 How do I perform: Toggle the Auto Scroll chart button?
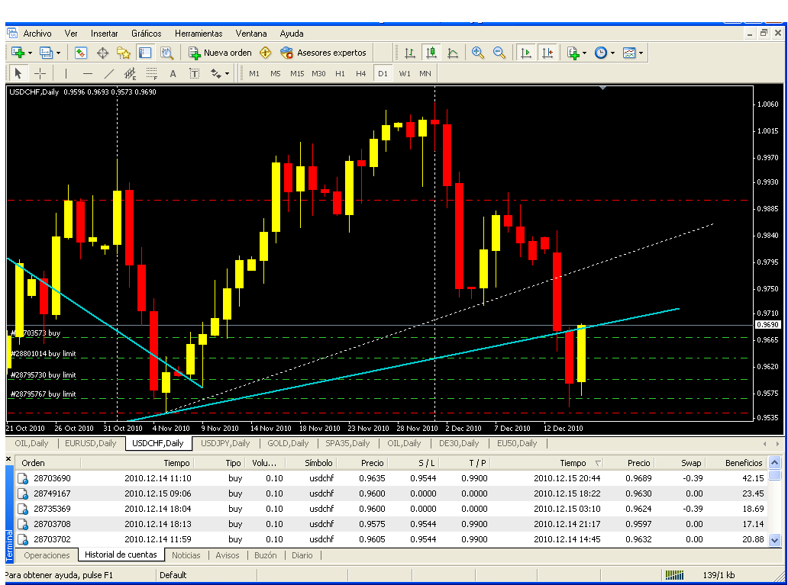(526, 53)
